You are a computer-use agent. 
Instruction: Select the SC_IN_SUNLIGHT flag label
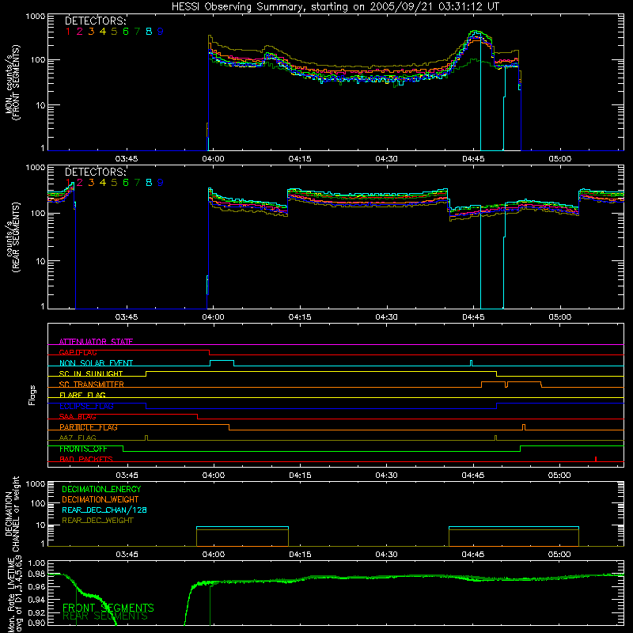pos(91,373)
